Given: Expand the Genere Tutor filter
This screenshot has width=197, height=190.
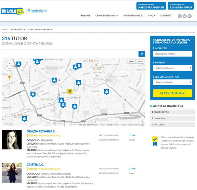Looking at the screenshot, I should (x=173, y=112).
